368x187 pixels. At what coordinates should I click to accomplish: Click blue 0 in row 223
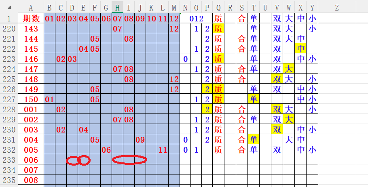185,59
